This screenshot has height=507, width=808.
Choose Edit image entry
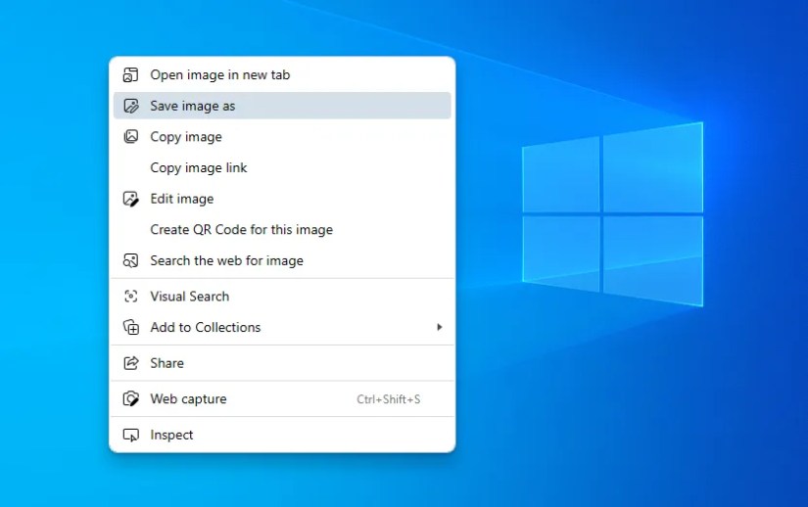pos(282,199)
